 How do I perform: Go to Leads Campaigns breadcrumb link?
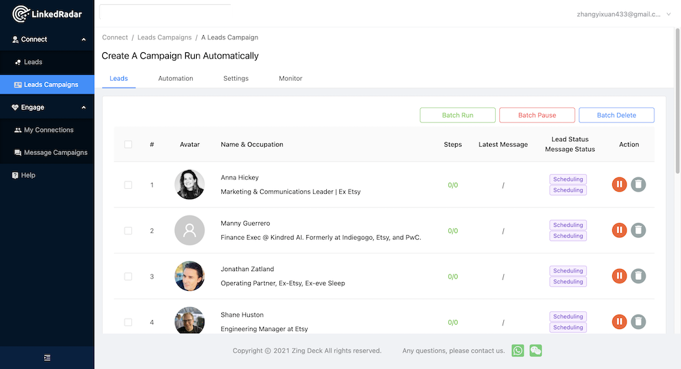pos(164,37)
